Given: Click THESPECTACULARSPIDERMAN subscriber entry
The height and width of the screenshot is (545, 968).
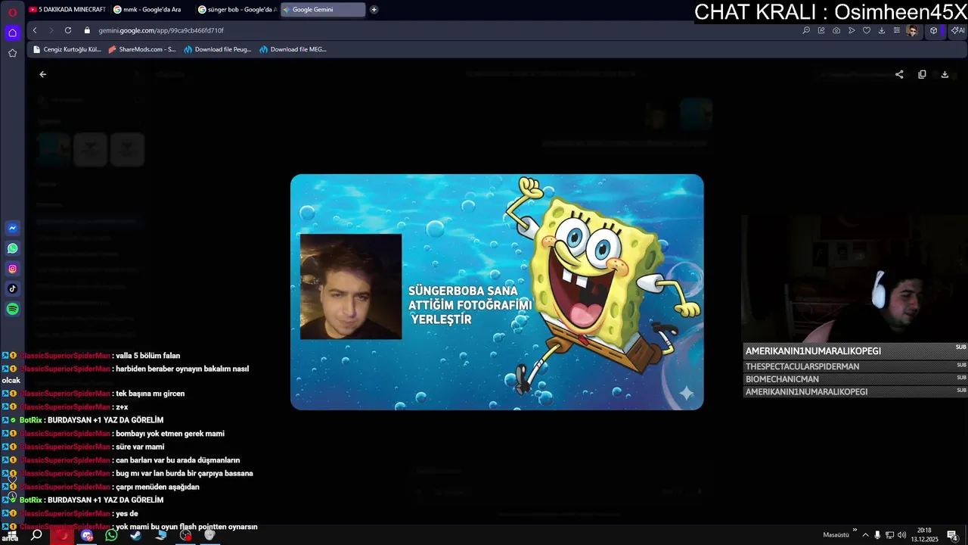Looking at the screenshot, I should click(x=855, y=366).
